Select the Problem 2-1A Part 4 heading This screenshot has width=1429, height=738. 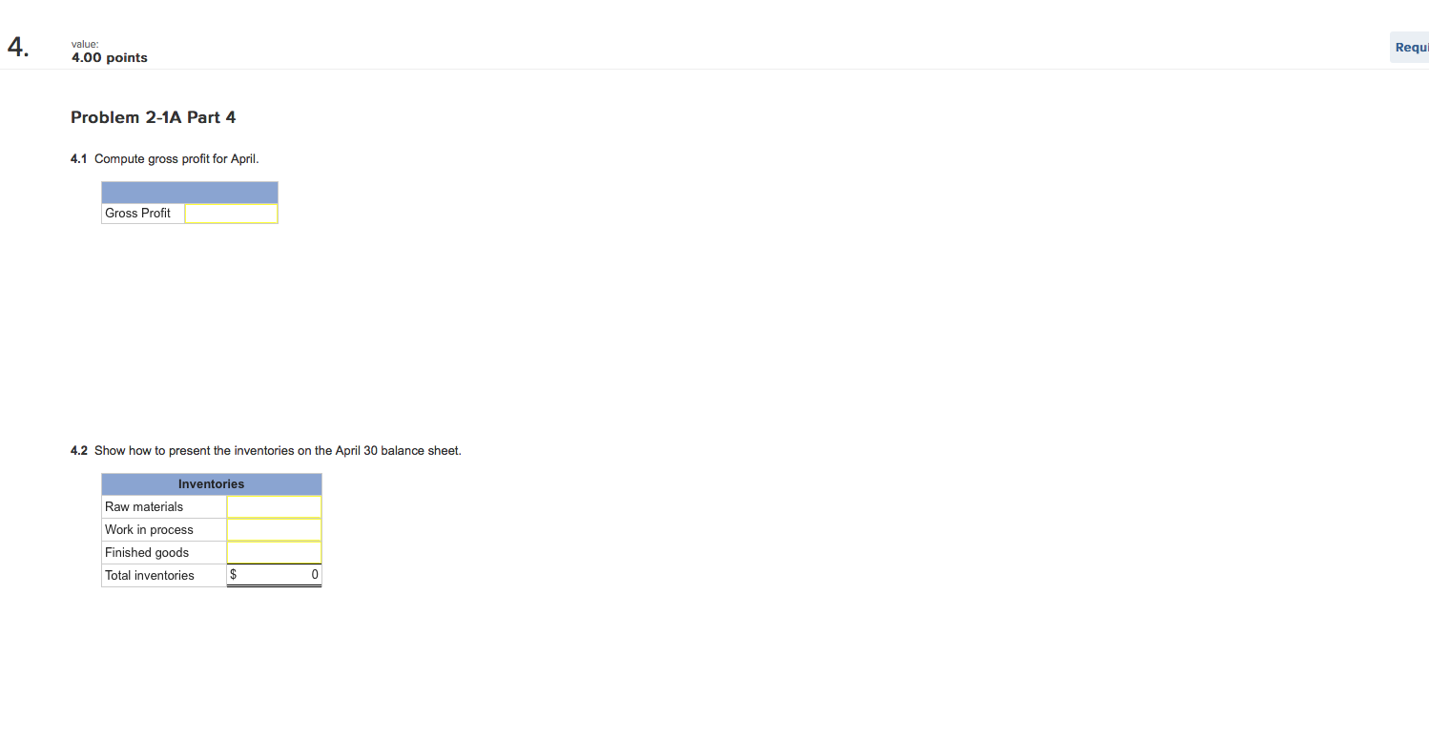coord(154,117)
